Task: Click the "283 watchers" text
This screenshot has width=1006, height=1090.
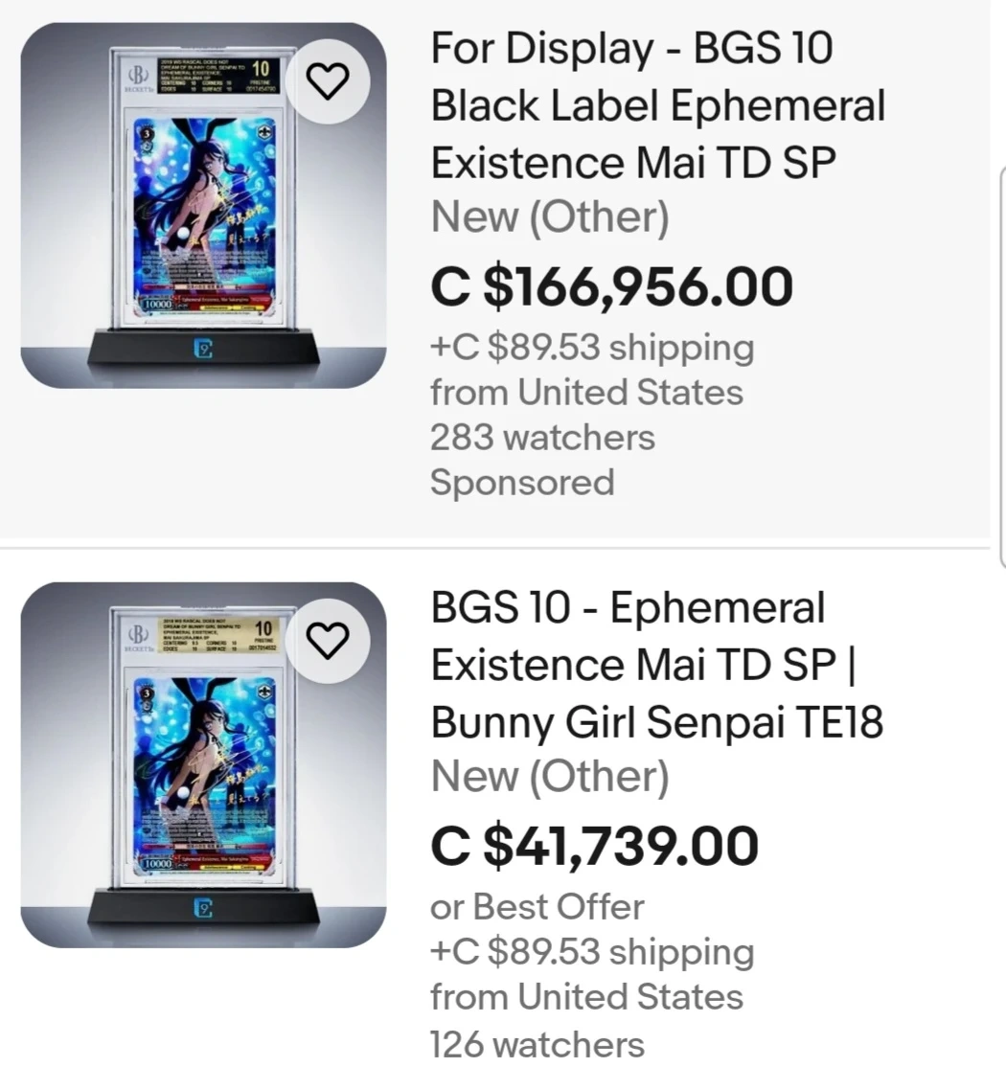Action: coord(542,438)
